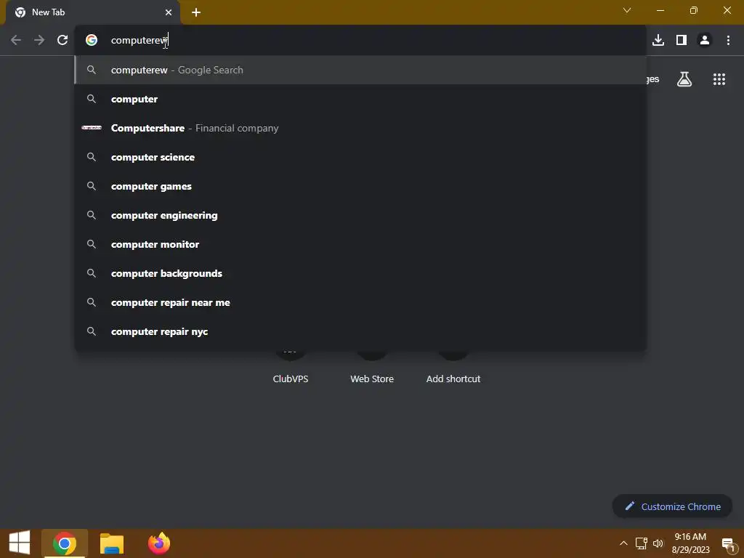Open a new tab with plus button
Screen dimensions: 744x558
(196, 12)
